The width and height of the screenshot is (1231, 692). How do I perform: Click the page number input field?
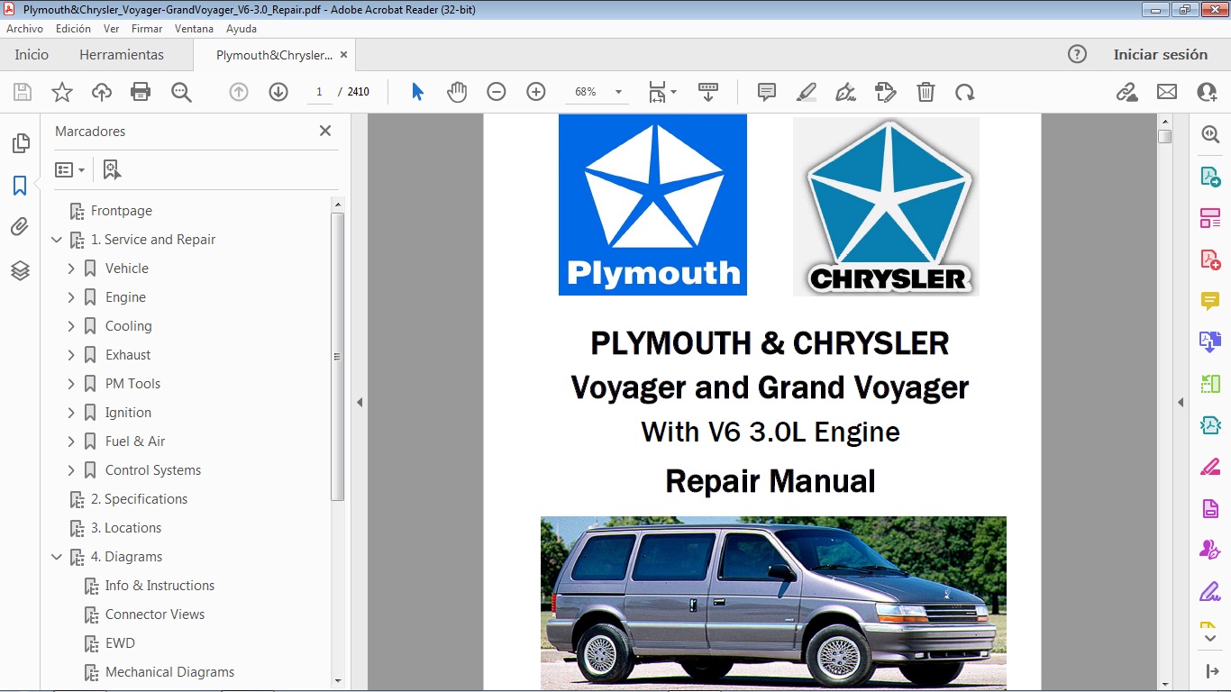coord(319,91)
